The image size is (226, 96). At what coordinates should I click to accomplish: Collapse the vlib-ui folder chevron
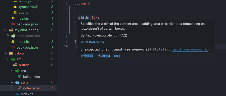pyautogui.click(x=6, y=53)
